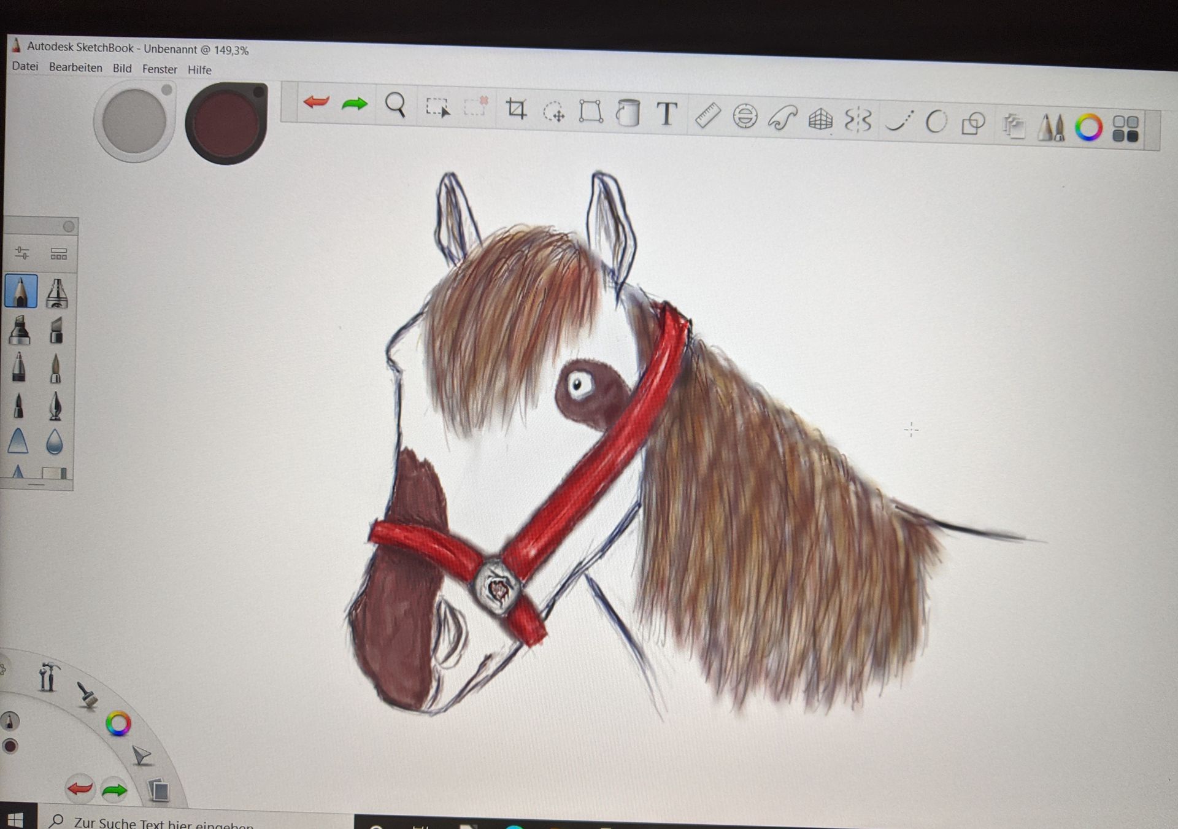This screenshot has height=829, width=1178.
Task: Select the Text tool marked T
Action: click(667, 114)
